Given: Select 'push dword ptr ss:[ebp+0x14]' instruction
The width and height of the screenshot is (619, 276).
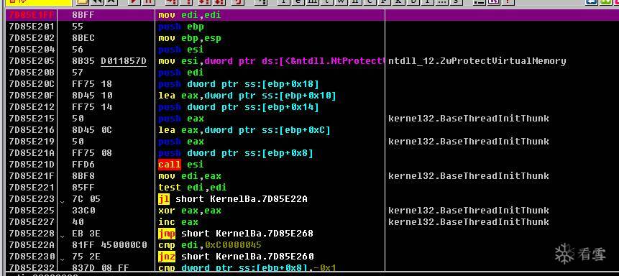Looking at the screenshot, I should 239,107.
